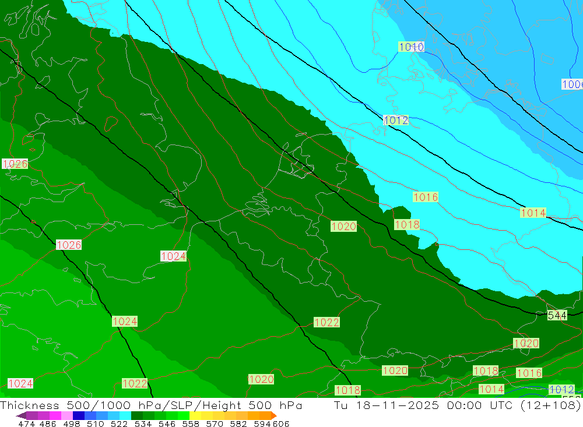Click the 1016 label above bottom-right 1014

(529, 373)
